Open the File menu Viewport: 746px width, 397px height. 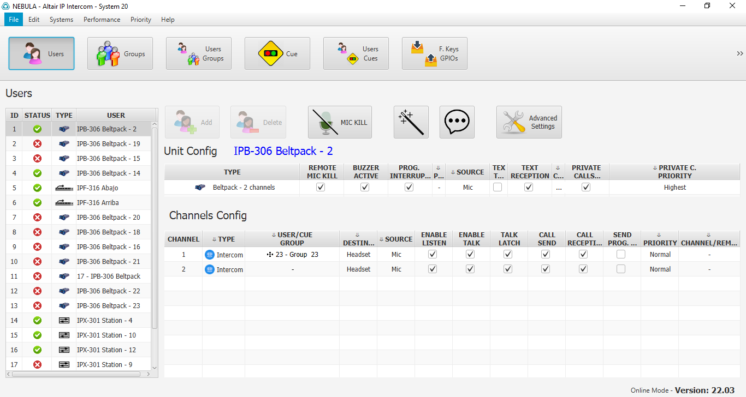point(14,20)
